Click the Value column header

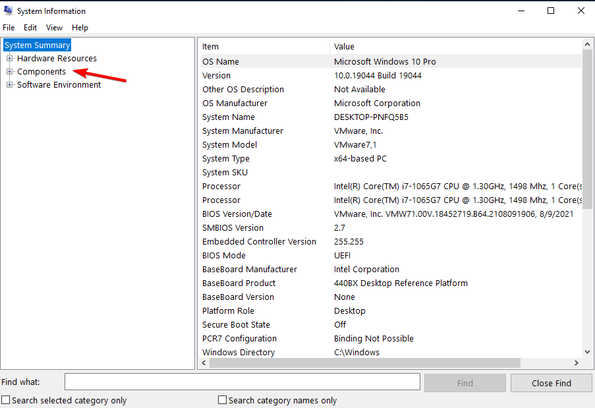[456, 46]
